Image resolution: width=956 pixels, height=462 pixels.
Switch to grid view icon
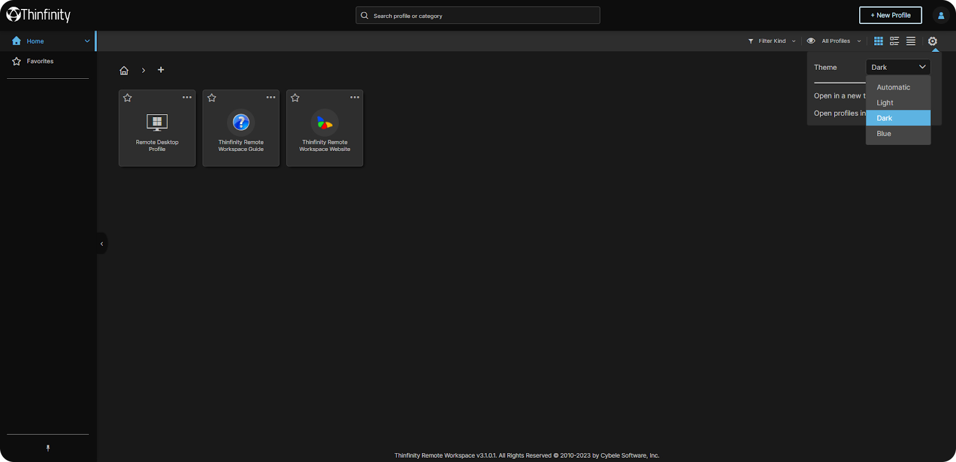[878, 41]
